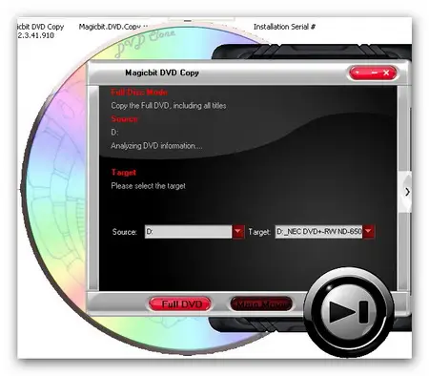Go to next image with right chevron
Viewport: 429px width, 376px height.
[407, 192]
